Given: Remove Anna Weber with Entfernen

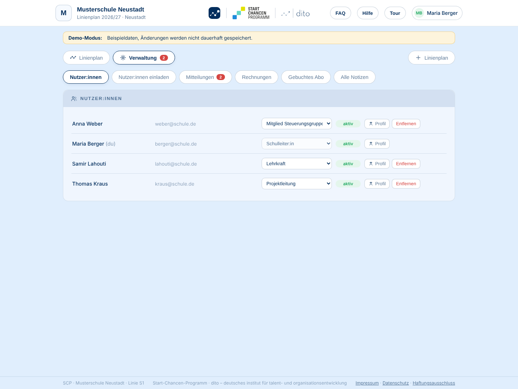Looking at the screenshot, I should tap(406, 124).
